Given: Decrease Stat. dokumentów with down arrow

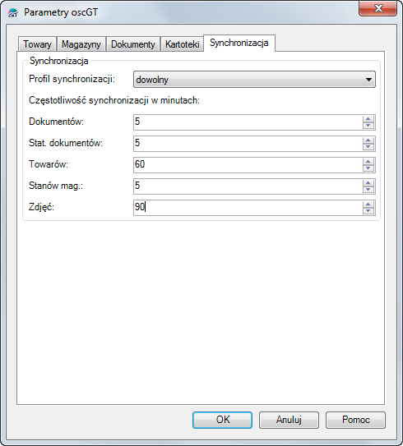Looking at the screenshot, I should [x=368, y=147].
